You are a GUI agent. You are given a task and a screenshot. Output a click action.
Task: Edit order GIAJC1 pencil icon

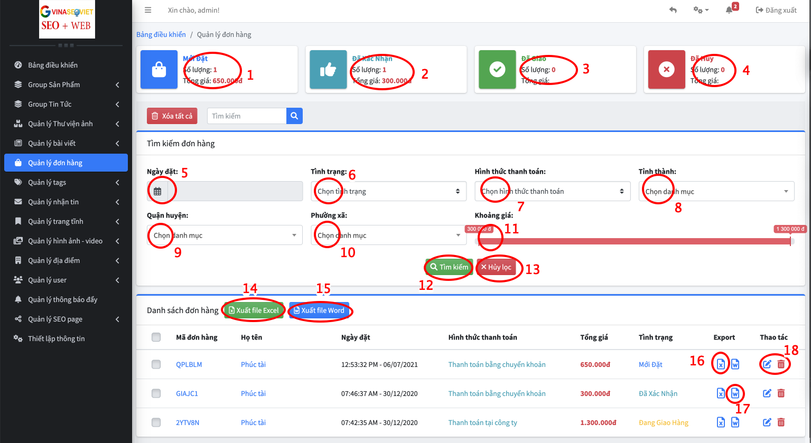click(767, 393)
